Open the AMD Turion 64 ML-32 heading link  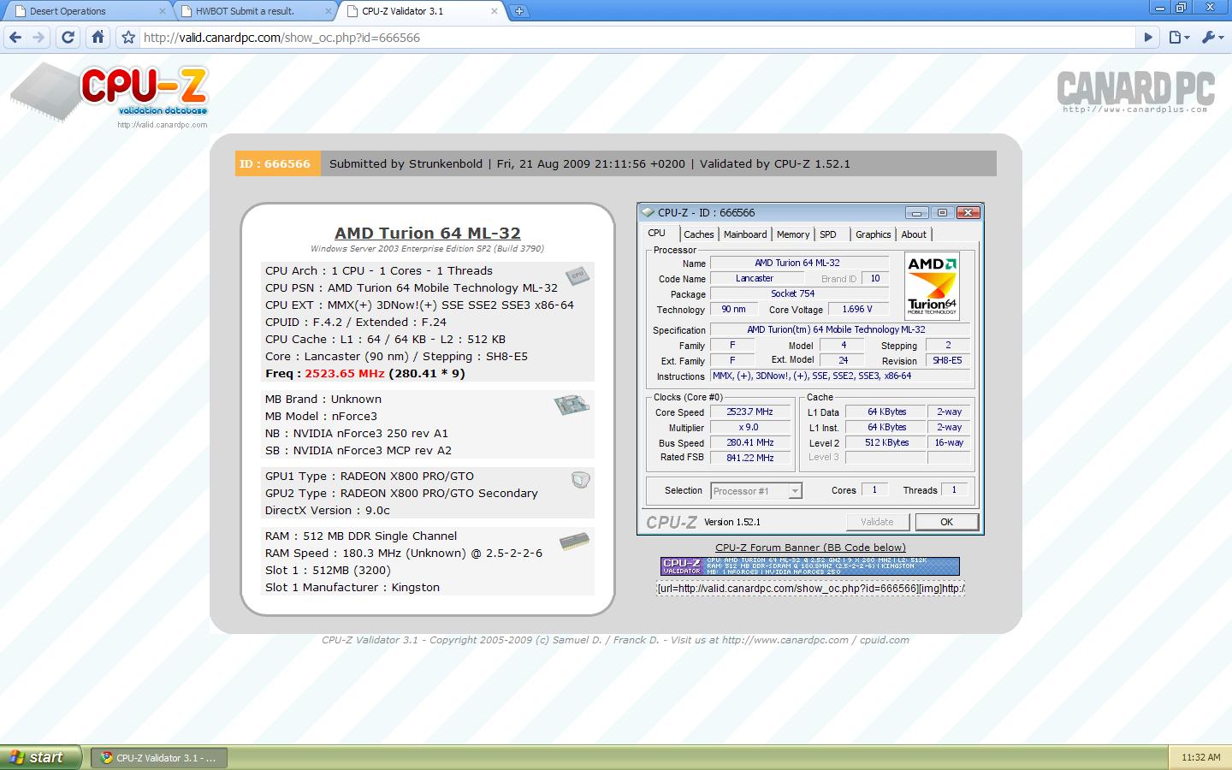[427, 233]
